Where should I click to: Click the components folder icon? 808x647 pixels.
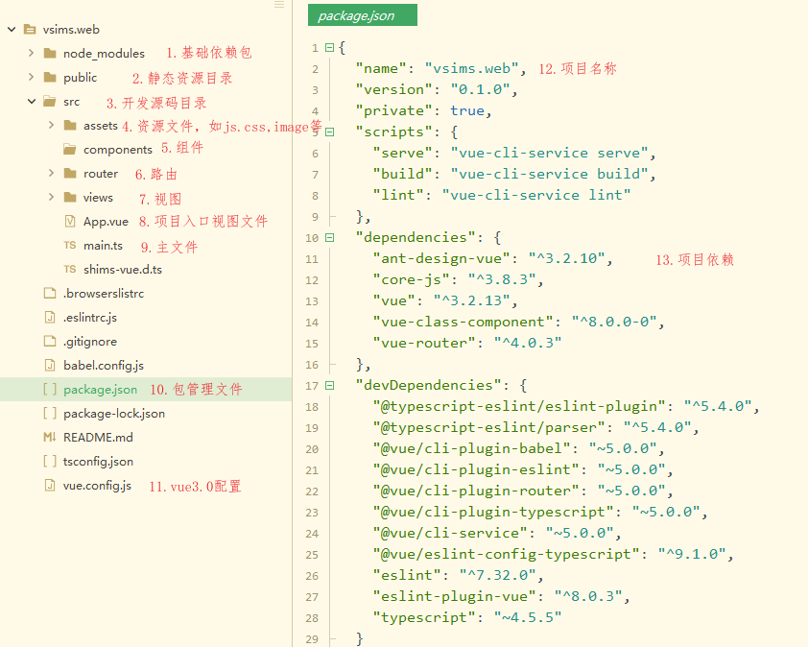click(x=69, y=150)
